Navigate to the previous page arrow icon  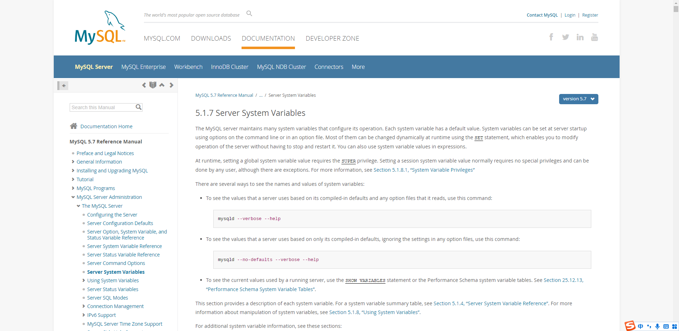click(144, 85)
